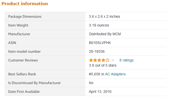
Task: Click the Product information heading
Action: point(25,4)
